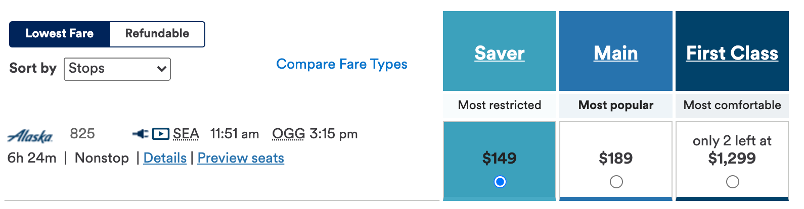Click flight number 825
This screenshot has height=209, width=804.
tap(82, 134)
